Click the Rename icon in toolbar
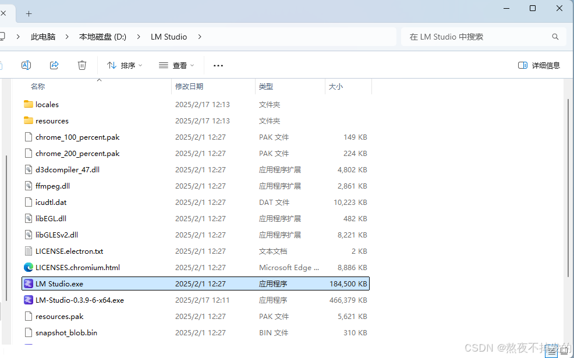 [26, 65]
